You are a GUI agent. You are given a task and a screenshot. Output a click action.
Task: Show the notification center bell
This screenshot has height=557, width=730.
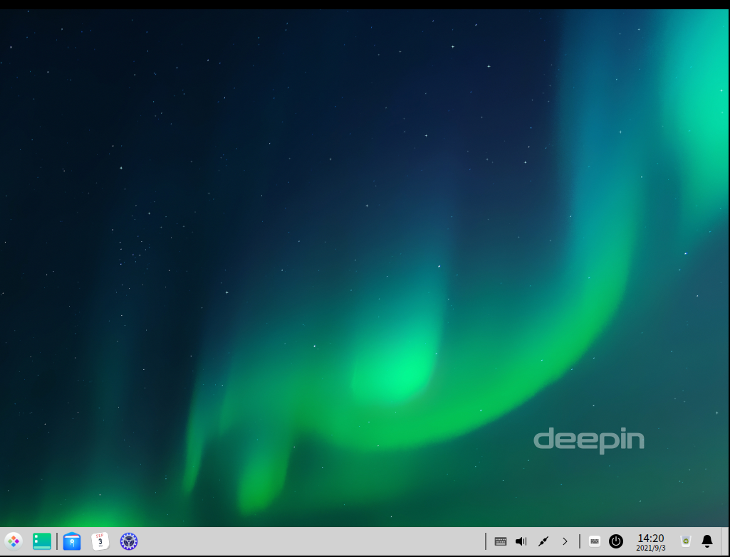pyautogui.click(x=707, y=541)
